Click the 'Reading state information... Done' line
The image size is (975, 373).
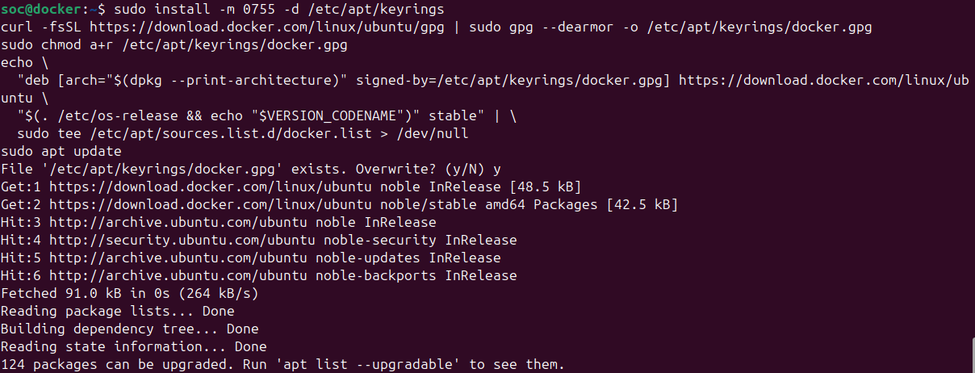(x=133, y=346)
